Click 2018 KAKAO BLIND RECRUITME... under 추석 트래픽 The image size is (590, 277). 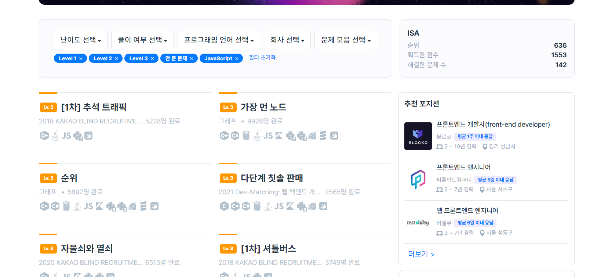pyautogui.click(x=90, y=121)
